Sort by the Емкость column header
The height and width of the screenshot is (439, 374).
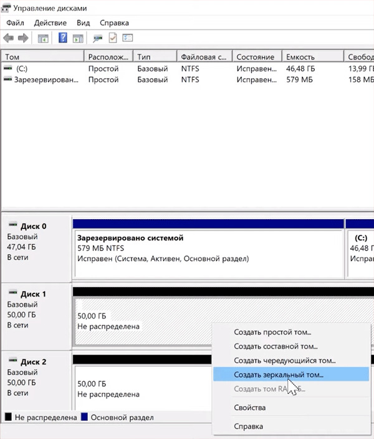312,56
